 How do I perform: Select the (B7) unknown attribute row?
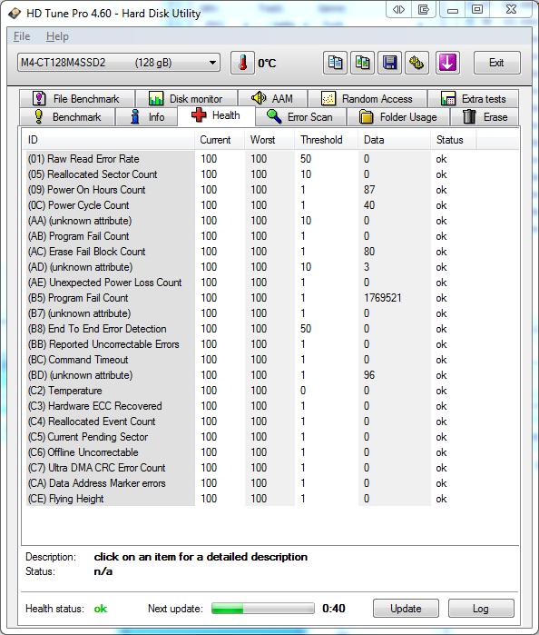[x=251, y=313]
